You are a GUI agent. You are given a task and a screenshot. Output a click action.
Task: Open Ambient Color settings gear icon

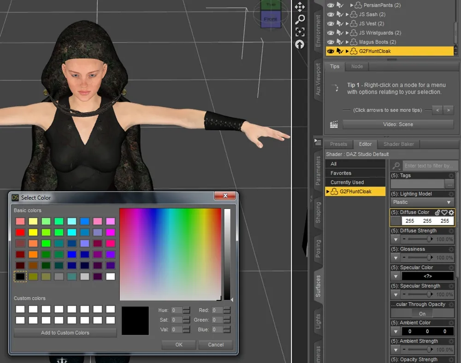tap(451, 323)
